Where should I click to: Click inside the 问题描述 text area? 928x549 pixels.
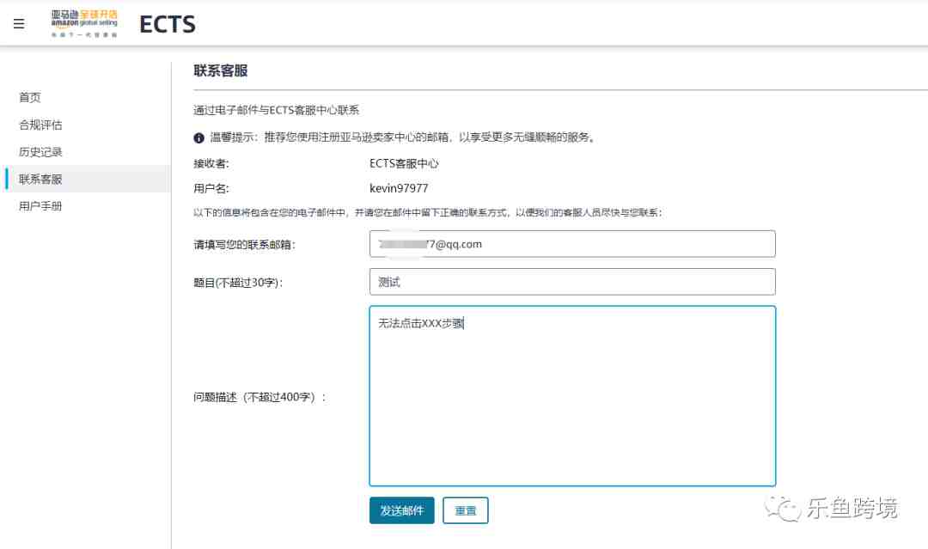click(572, 396)
